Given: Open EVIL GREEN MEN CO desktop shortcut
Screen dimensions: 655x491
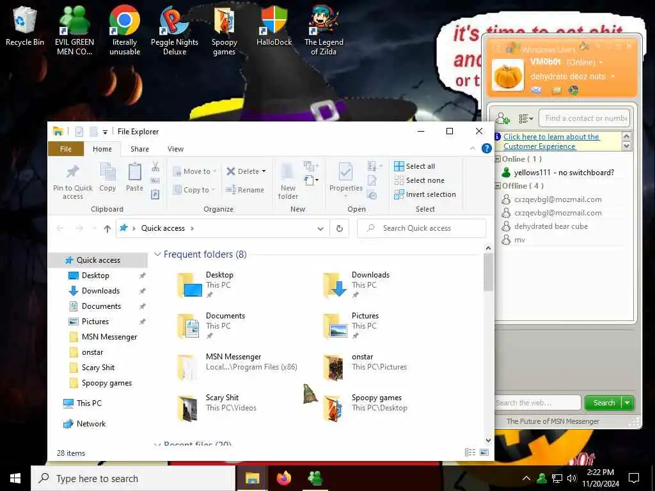Looking at the screenshot, I should pos(74,30).
